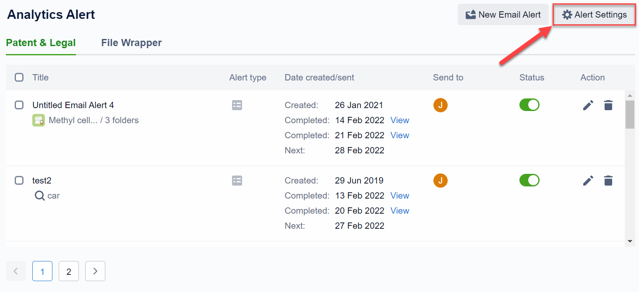The height and width of the screenshot is (292, 639).
Task: Delete the test2 alert via trash icon
Action: [608, 181]
